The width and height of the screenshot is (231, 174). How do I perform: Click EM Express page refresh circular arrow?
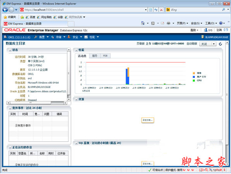coord(221,44)
